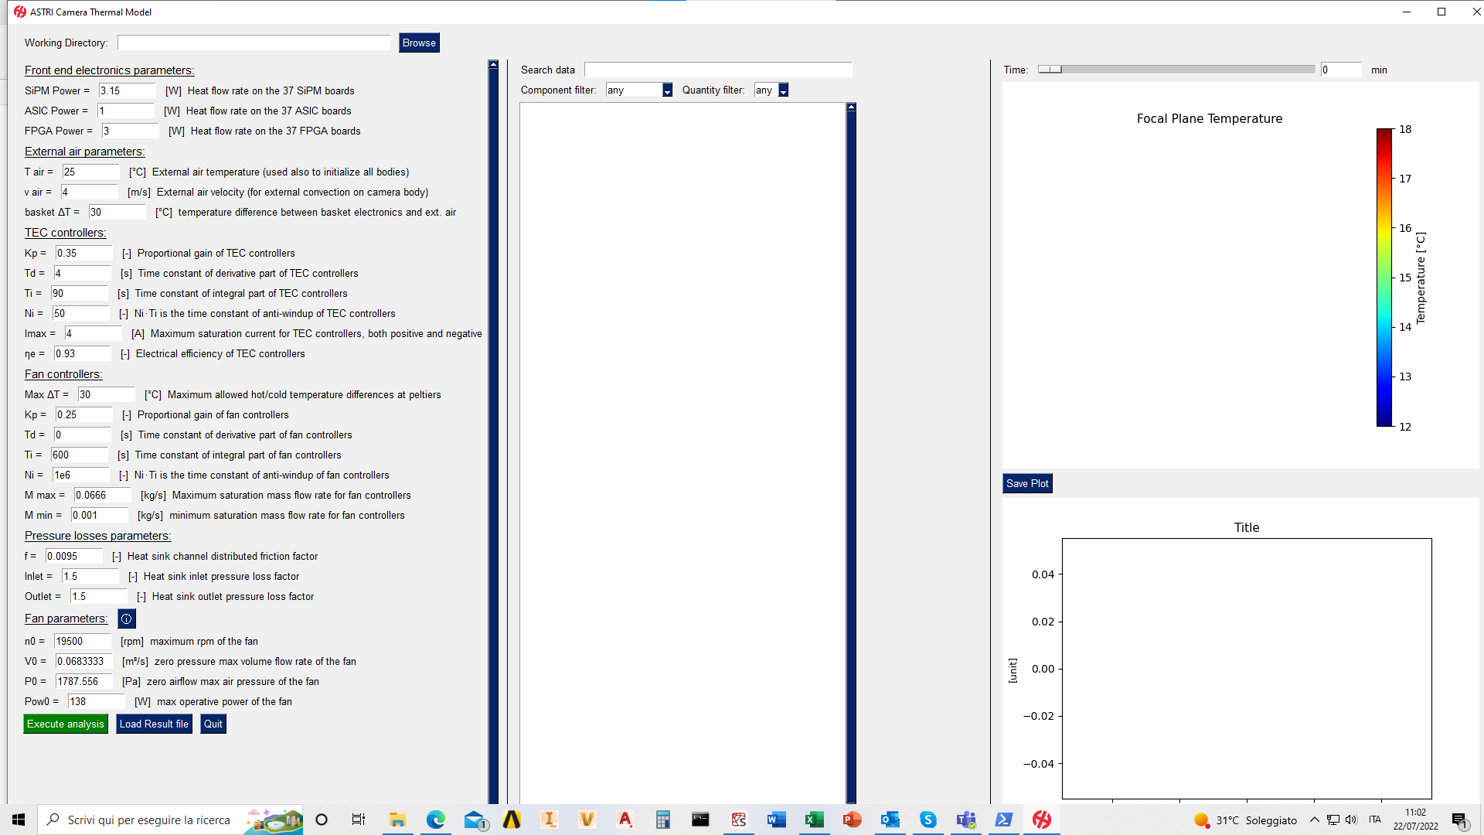Click the Quit button
1484x835 pixels.
click(x=213, y=724)
